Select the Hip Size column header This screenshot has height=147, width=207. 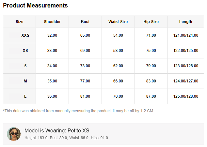151,22
